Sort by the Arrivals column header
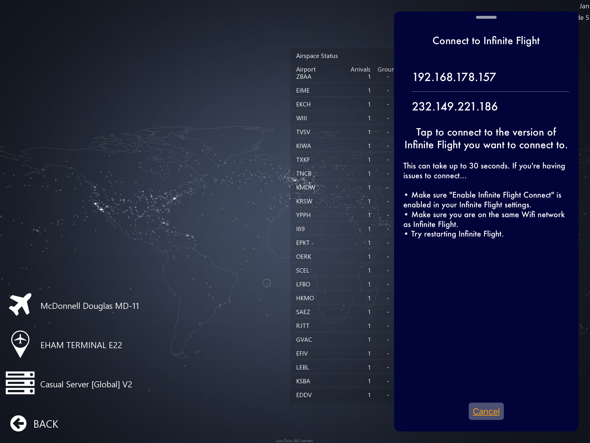 [x=360, y=70]
